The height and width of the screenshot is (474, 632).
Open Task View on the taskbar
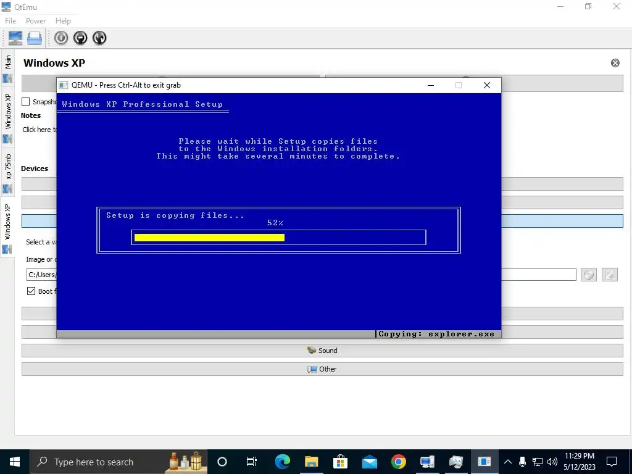(x=252, y=462)
